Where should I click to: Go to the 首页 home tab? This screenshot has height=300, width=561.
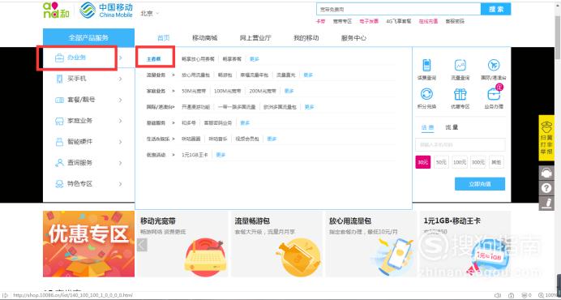pyautogui.click(x=164, y=38)
